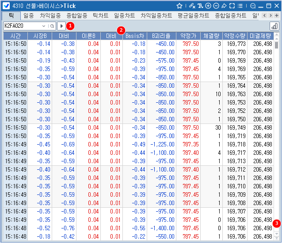Click the zoom in plus icon
This screenshot has height=243, width=282.
208,6
